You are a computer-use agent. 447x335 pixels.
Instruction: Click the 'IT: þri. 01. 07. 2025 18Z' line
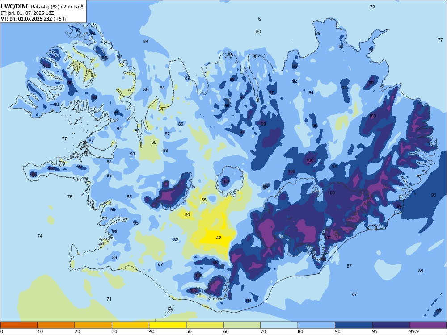coord(27,13)
